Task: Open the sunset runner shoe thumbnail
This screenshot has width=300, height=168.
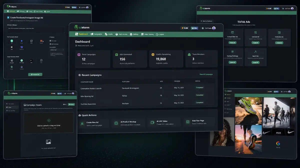Action: [x=248, y=139]
